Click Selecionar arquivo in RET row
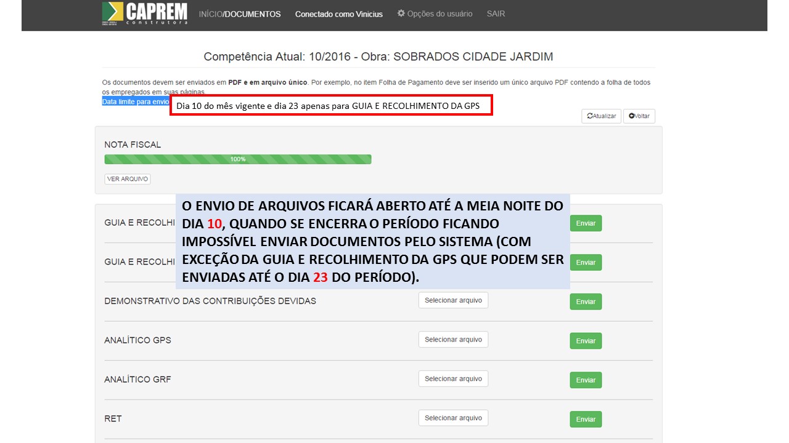Viewport: 789px width, 443px height. point(453,418)
